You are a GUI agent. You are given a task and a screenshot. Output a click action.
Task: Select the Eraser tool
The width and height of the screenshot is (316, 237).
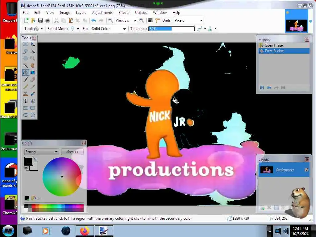coord(33,80)
